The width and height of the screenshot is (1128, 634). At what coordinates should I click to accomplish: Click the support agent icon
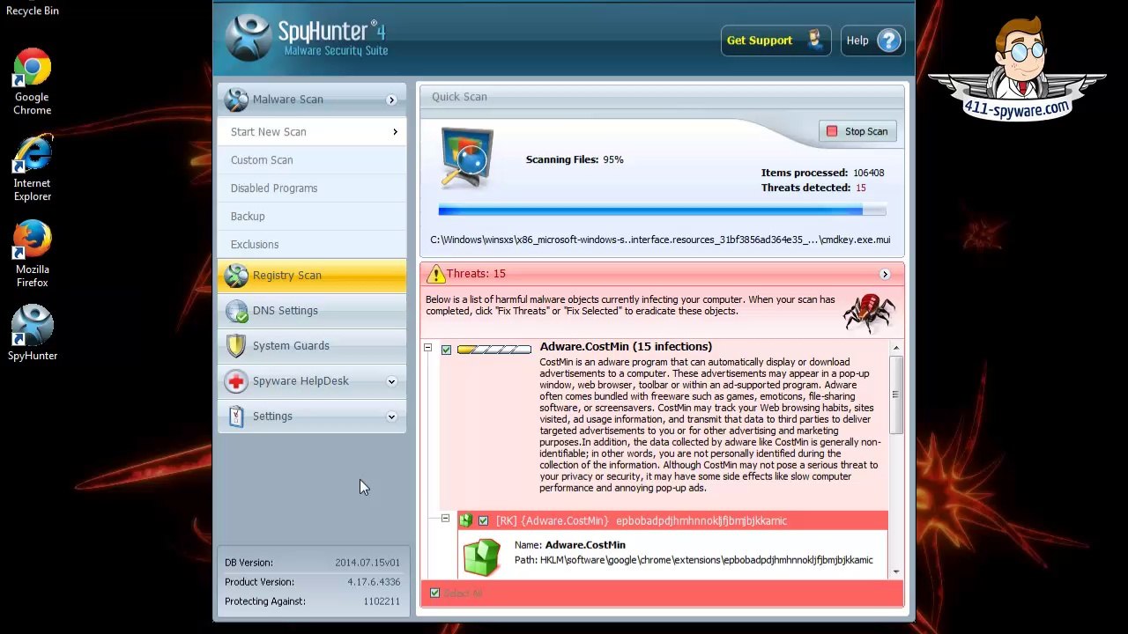pos(813,40)
